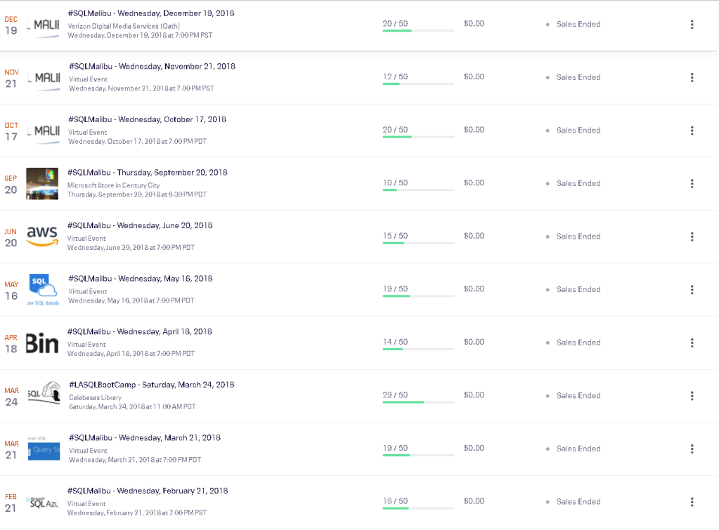Open options menu for November 21 event
The height and width of the screenshot is (530, 719).
[692, 77]
